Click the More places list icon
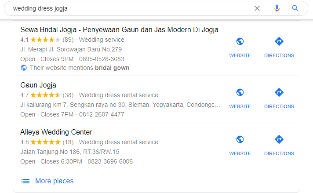 (25, 181)
